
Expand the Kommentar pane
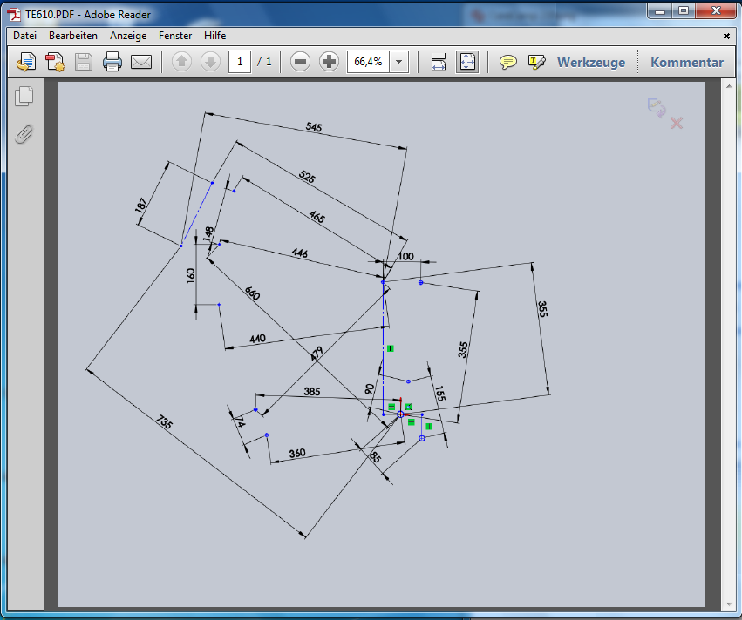(687, 63)
